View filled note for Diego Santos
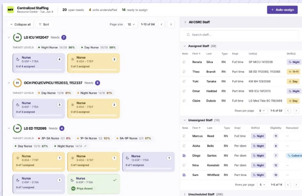The width and height of the screenshot is (302, 196). point(184,156)
